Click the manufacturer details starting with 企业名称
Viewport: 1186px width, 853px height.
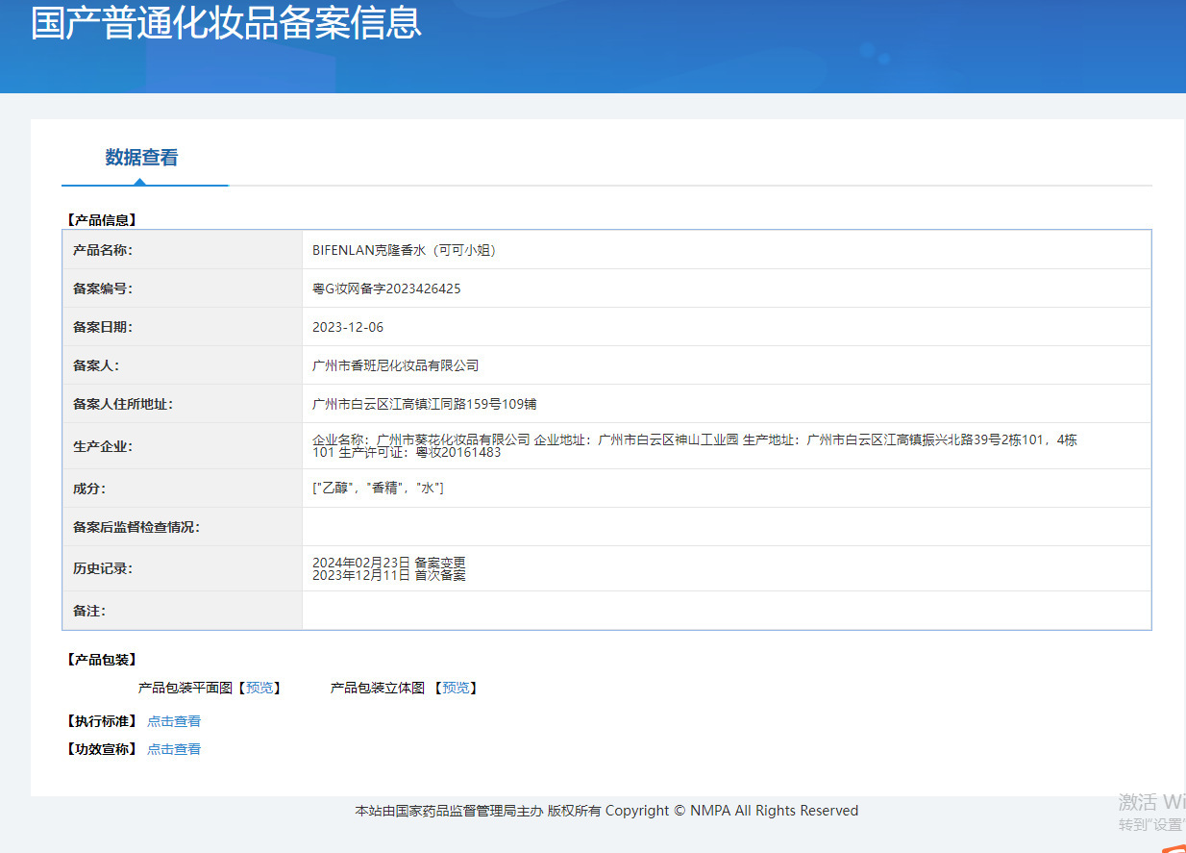(x=694, y=445)
